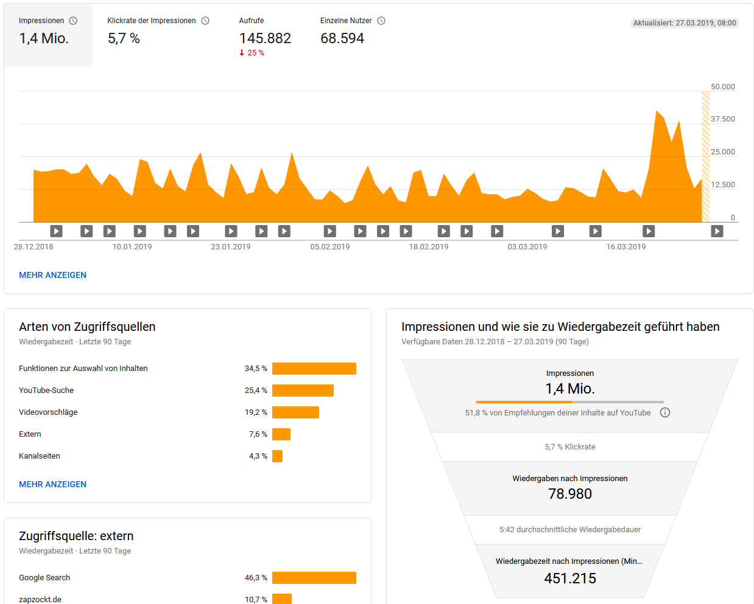
Task: Open the Google Search external source entry
Action: pos(44,578)
